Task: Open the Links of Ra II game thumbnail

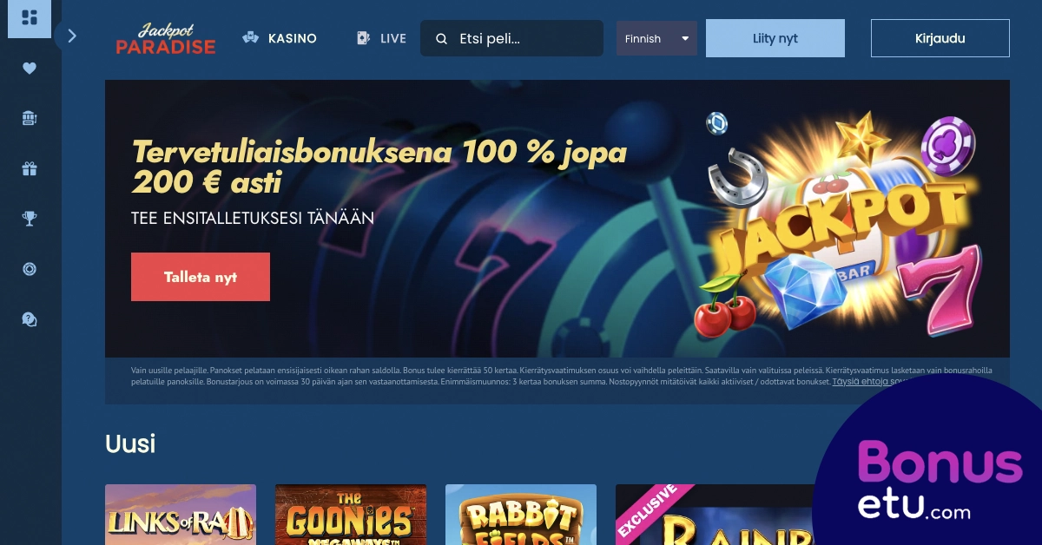Action: coord(181,515)
